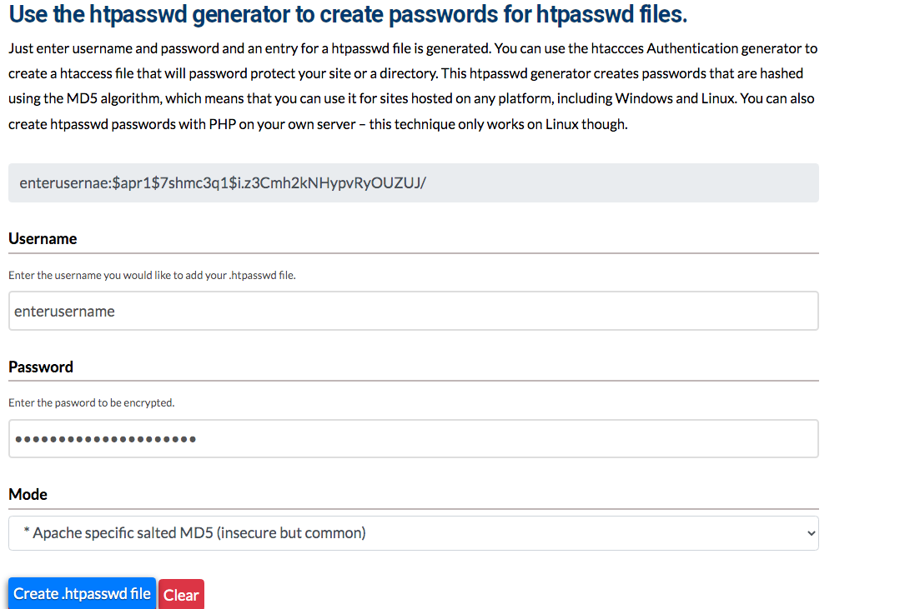Screen dimensions: 905x609
Task: Click the Username section label
Action: pos(43,238)
